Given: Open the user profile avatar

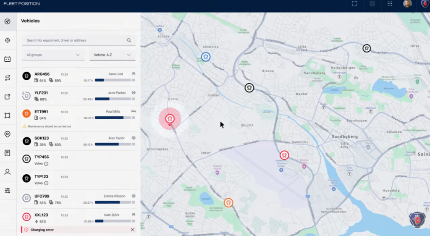Looking at the screenshot, I should pos(407,3).
